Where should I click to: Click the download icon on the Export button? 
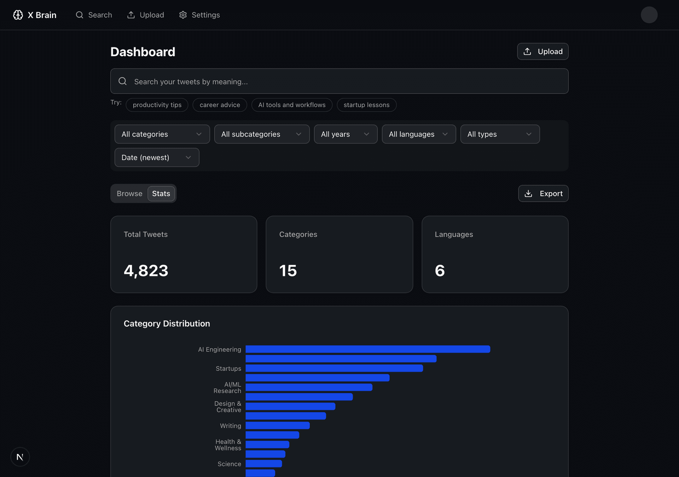click(x=528, y=193)
